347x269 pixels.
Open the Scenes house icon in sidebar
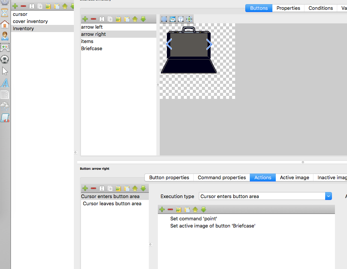(x=5, y=25)
